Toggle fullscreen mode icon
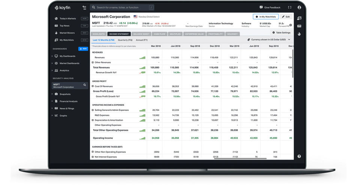 click(290, 8)
